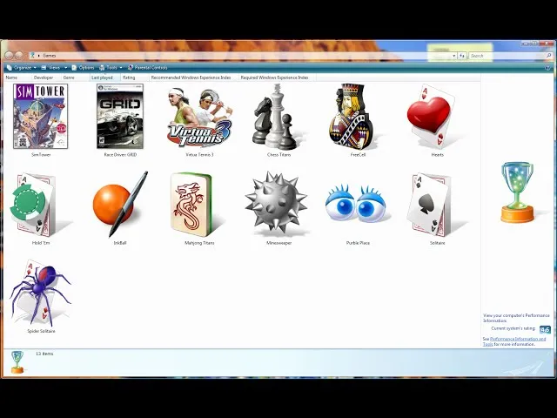Screen dimensions: 557x418
Task: Select the Hold 'Em label text
Action: (x=41, y=243)
